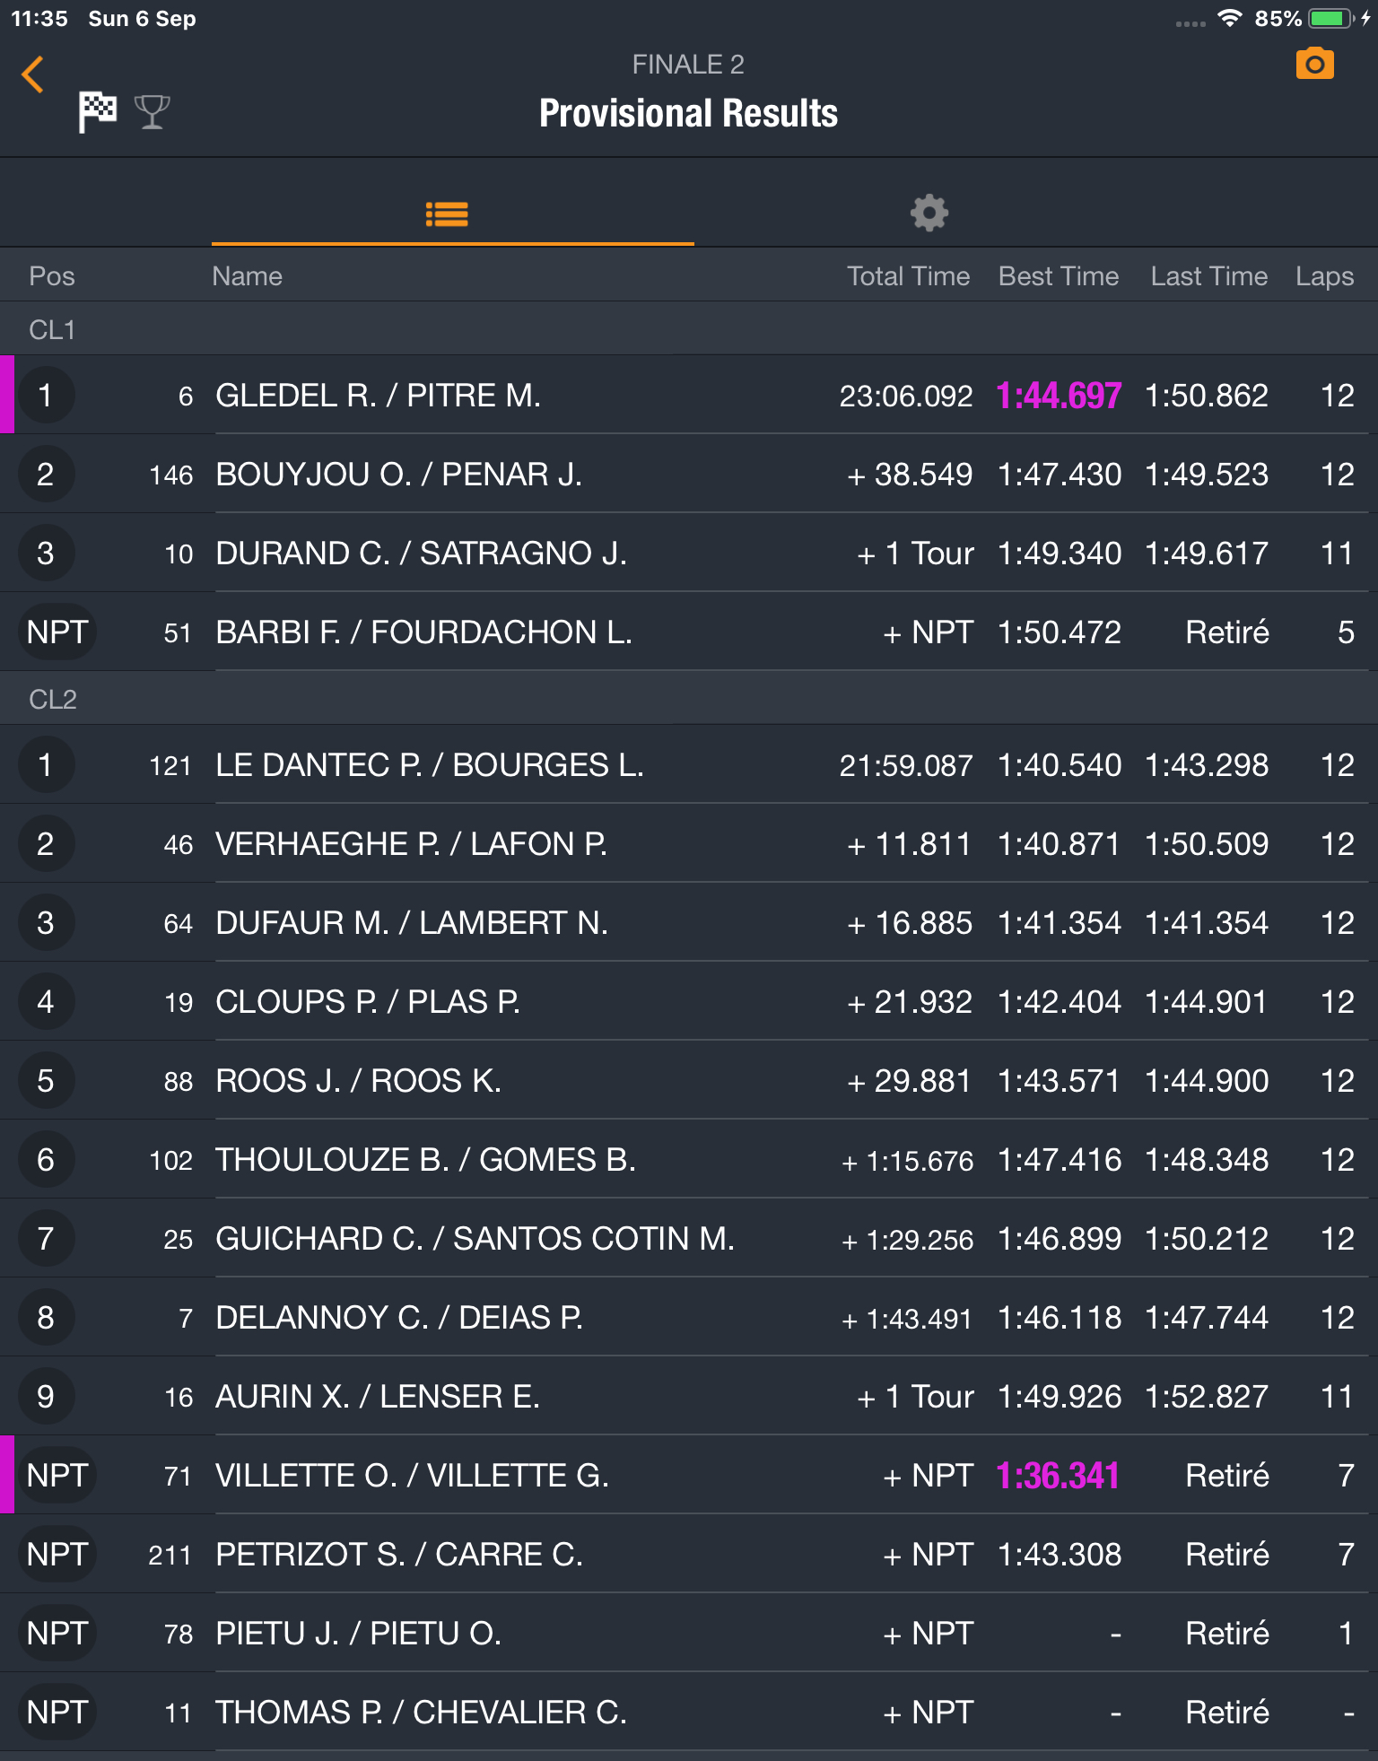This screenshot has height=1761, width=1378.
Task: Select LE DANTEC P. / BOURGES L. entry
Action: pos(429,765)
